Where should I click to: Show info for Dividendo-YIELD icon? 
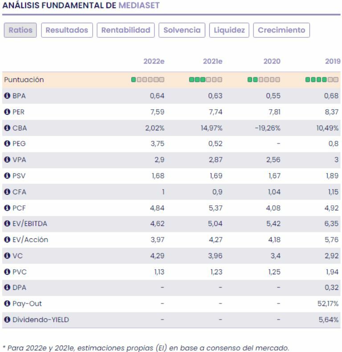click(7, 320)
